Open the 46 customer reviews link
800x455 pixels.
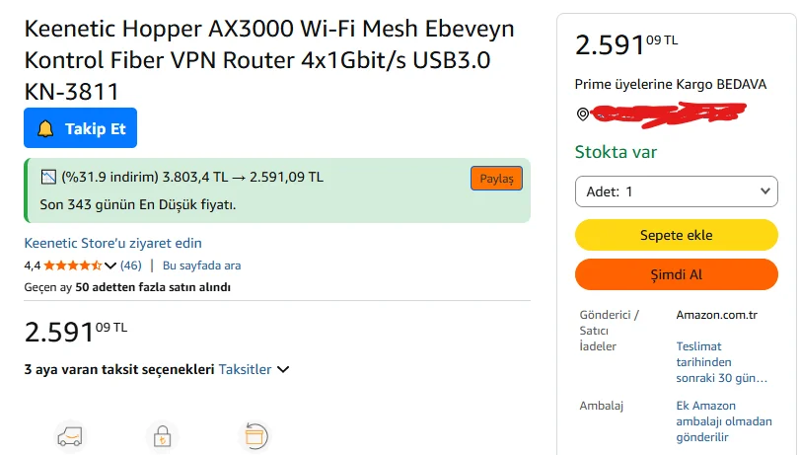131,265
